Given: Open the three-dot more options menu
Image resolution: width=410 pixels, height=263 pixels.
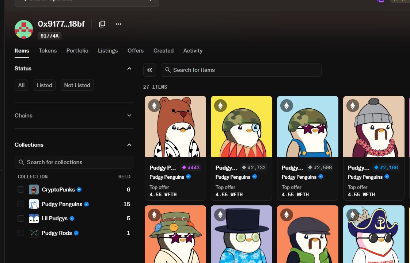Looking at the screenshot, I should [118, 24].
